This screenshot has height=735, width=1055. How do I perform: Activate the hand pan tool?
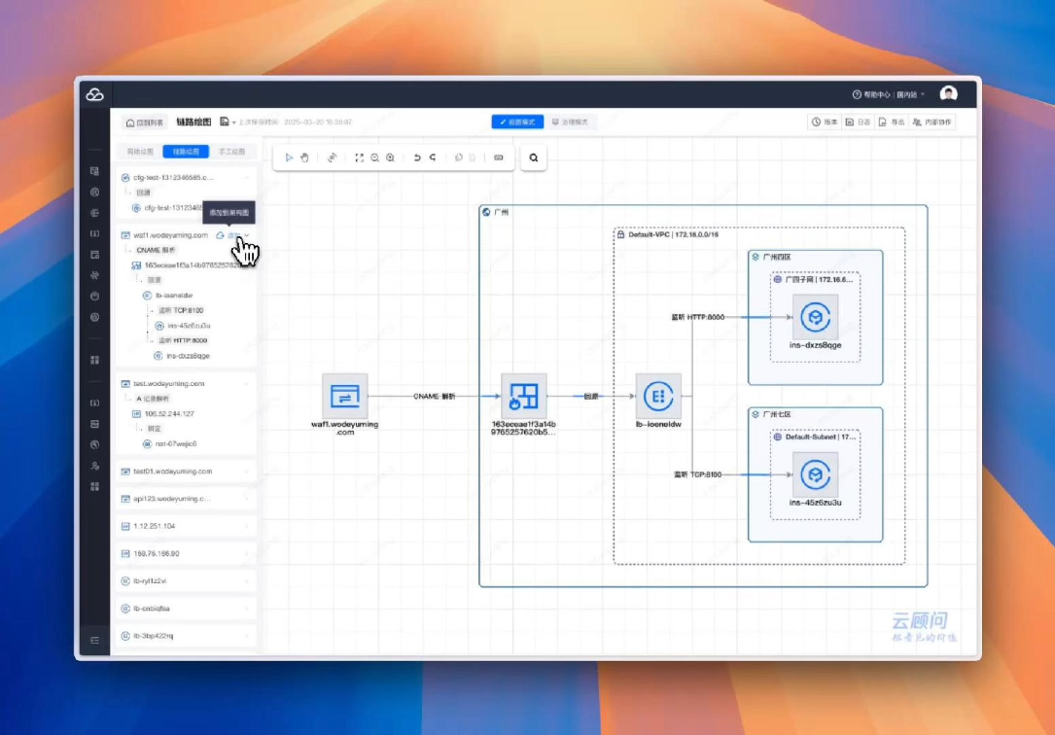pyautogui.click(x=304, y=157)
